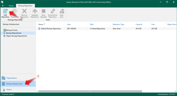Image resolution: width=177 pixels, height=96 pixels.
Task: Click the Veeam application icon in title bar
Action: point(2,2)
